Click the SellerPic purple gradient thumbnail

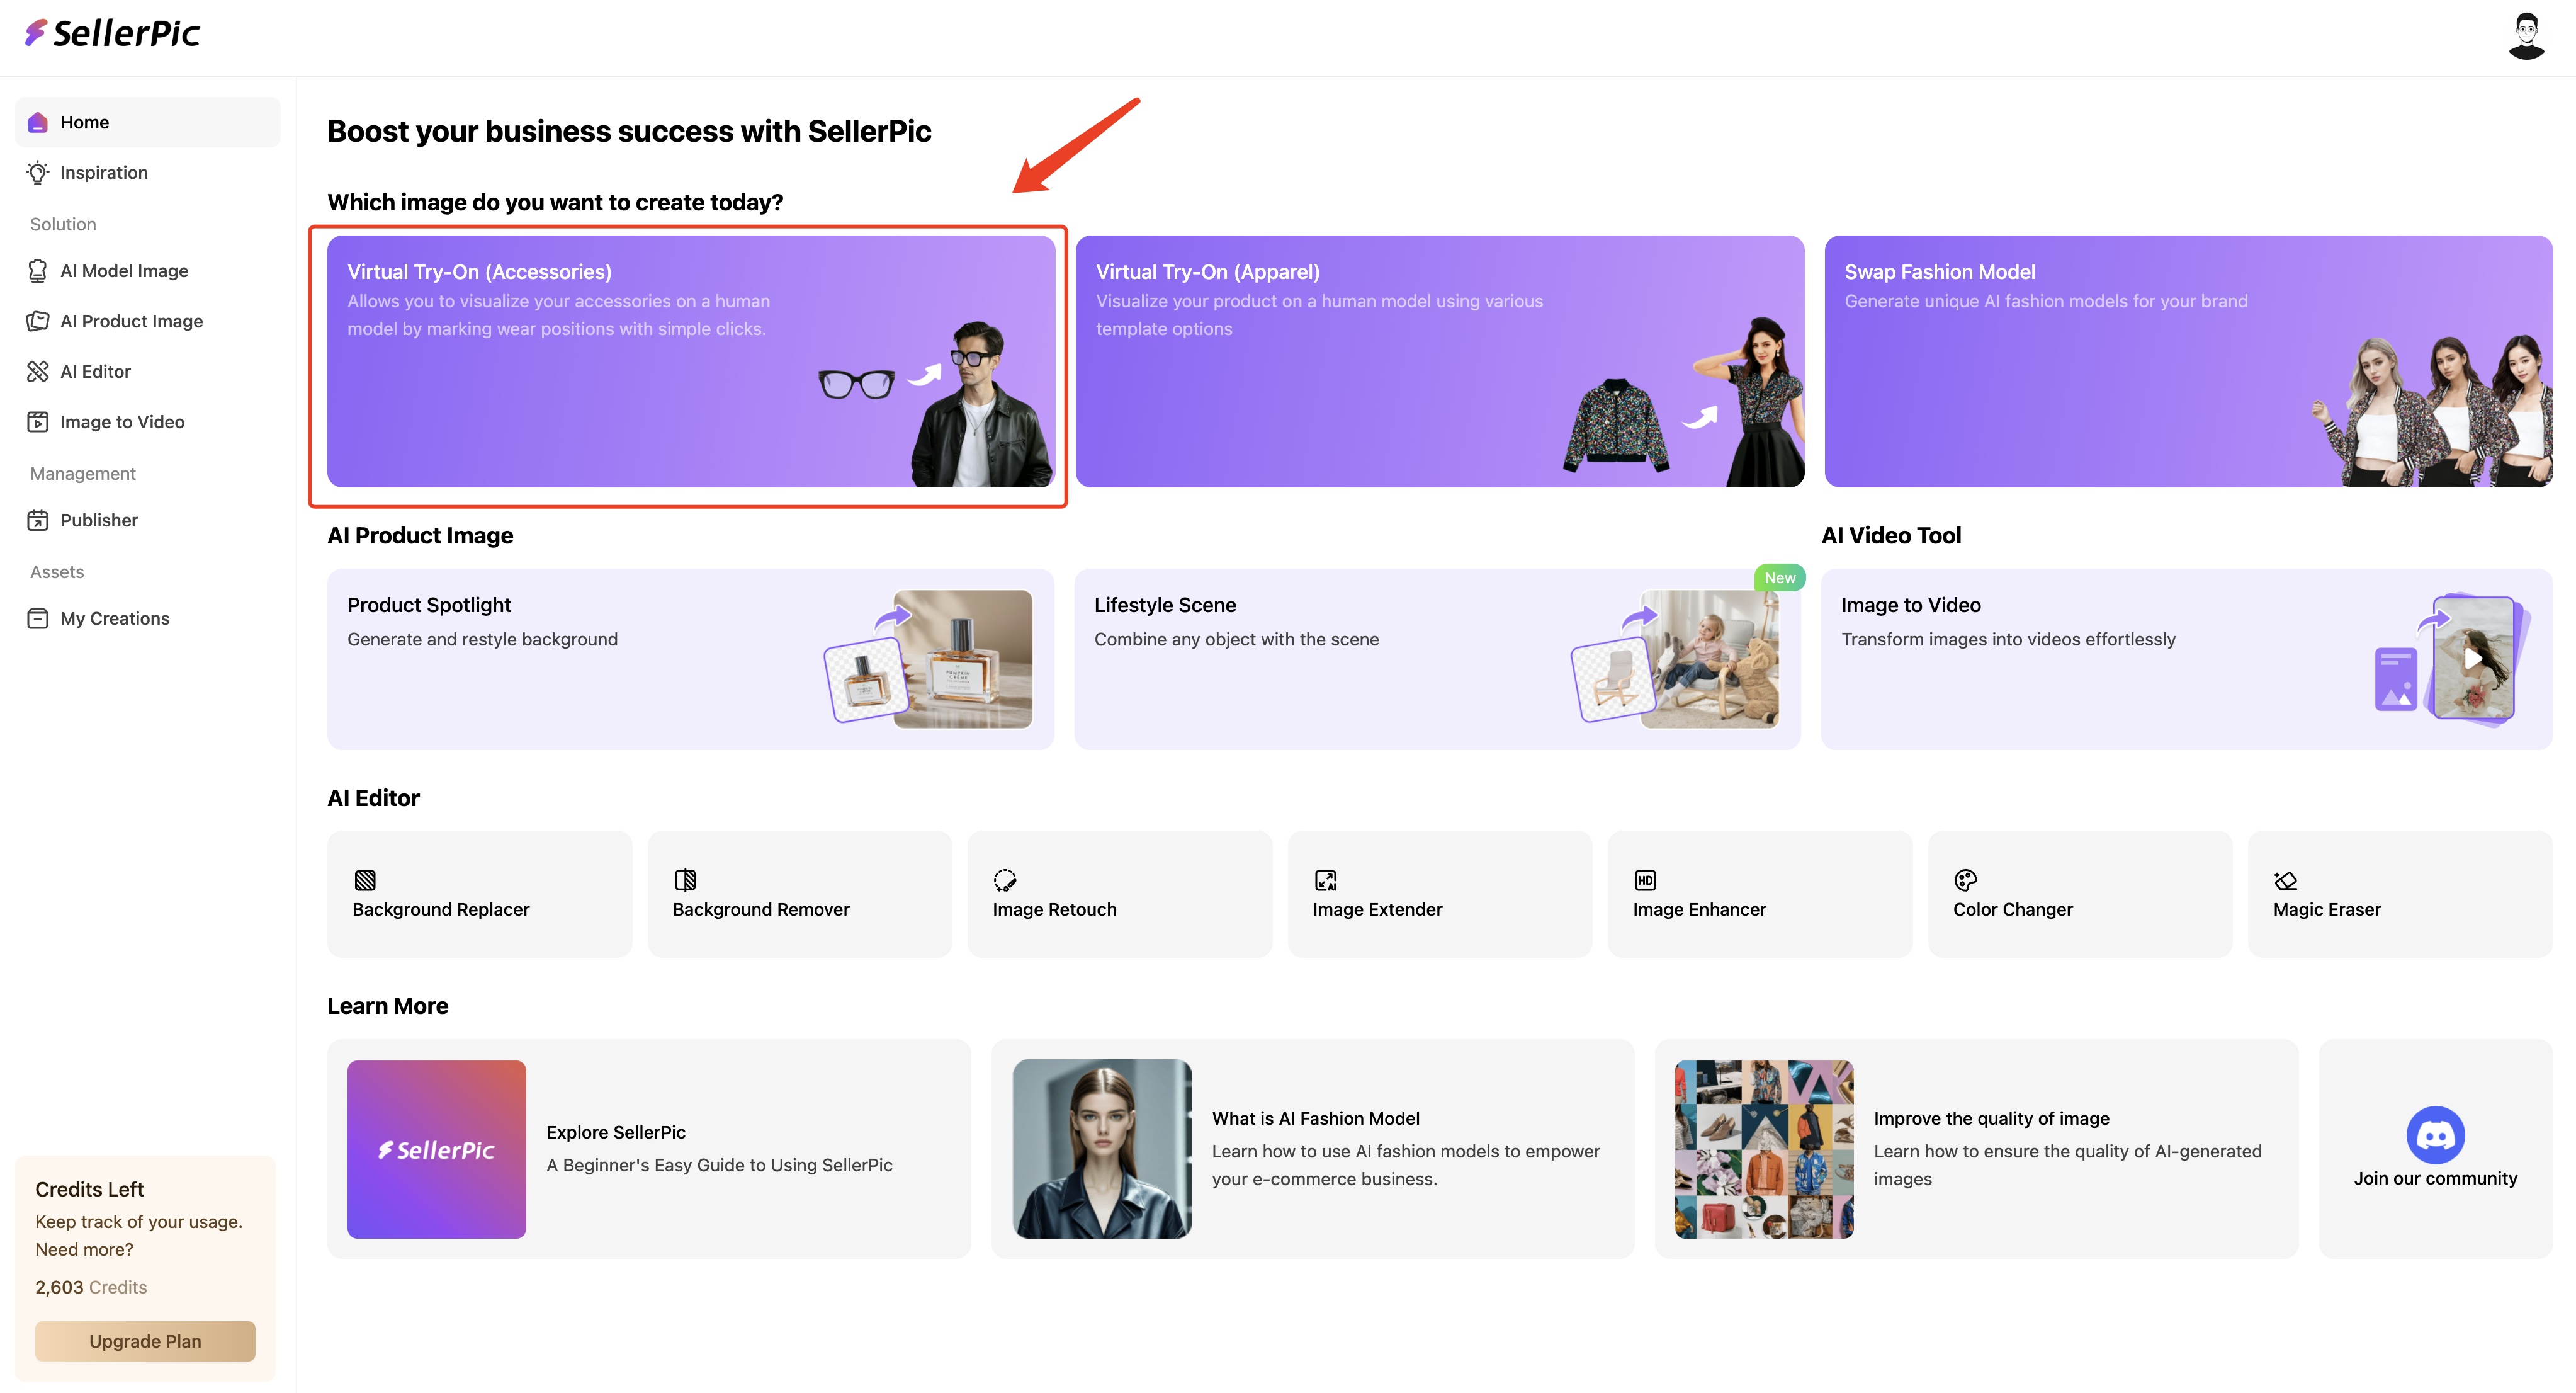pos(436,1149)
